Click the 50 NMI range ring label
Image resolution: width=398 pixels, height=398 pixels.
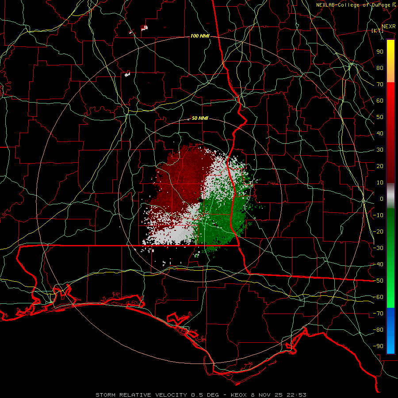(x=200, y=118)
